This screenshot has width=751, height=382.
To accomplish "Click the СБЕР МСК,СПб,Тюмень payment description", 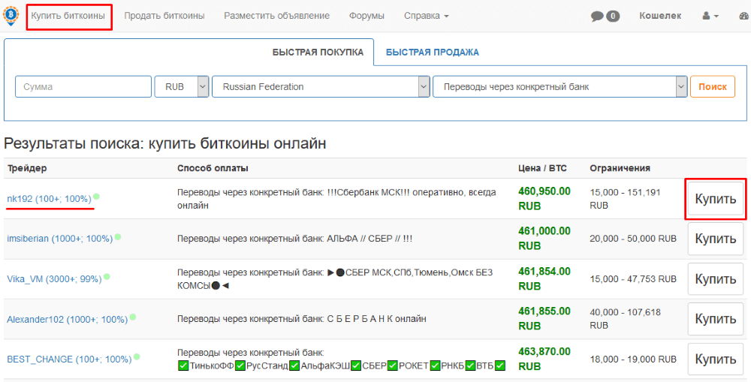I will coord(335,278).
